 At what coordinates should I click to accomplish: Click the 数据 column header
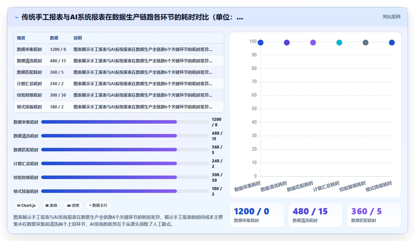54,38
